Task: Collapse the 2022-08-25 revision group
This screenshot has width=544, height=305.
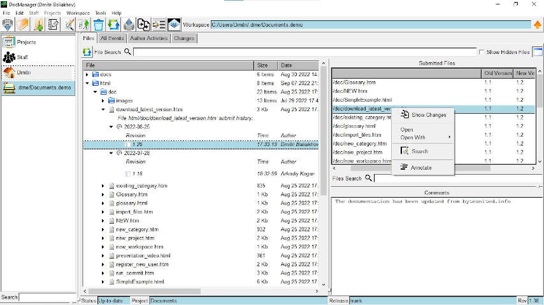Action: coord(110,127)
